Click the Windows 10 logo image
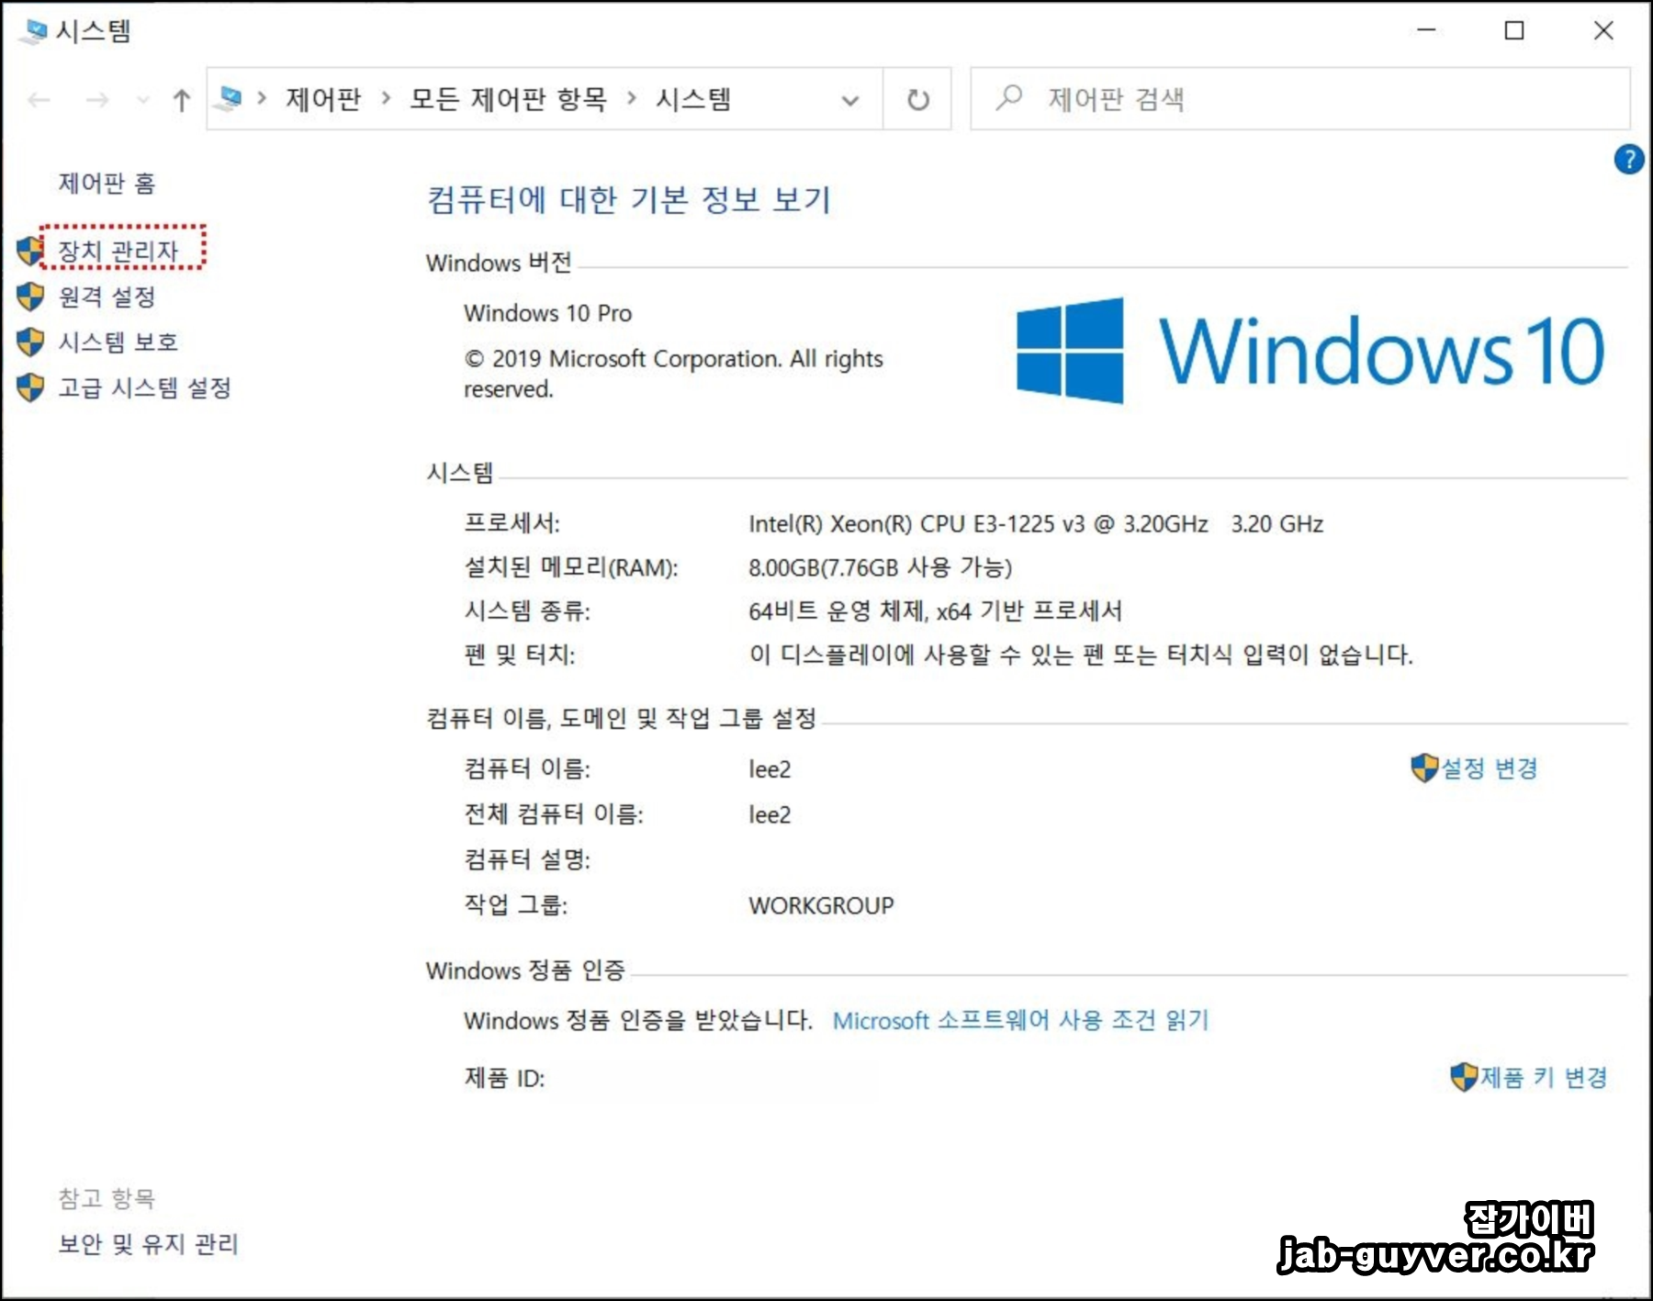 tap(1310, 351)
